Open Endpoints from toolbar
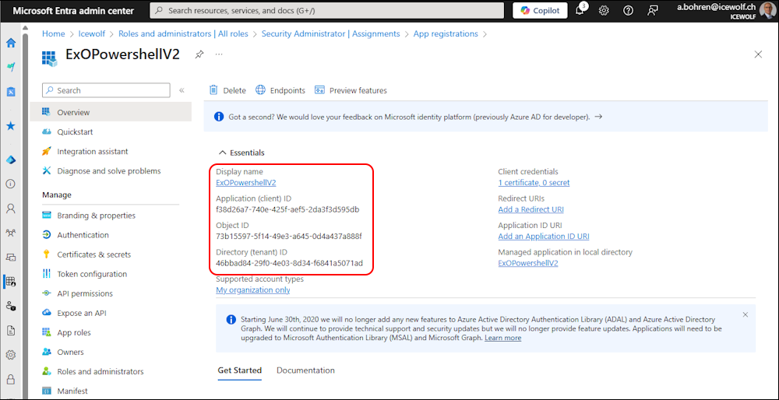Image resolution: width=779 pixels, height=400 pixels. [x=280, y=90]
